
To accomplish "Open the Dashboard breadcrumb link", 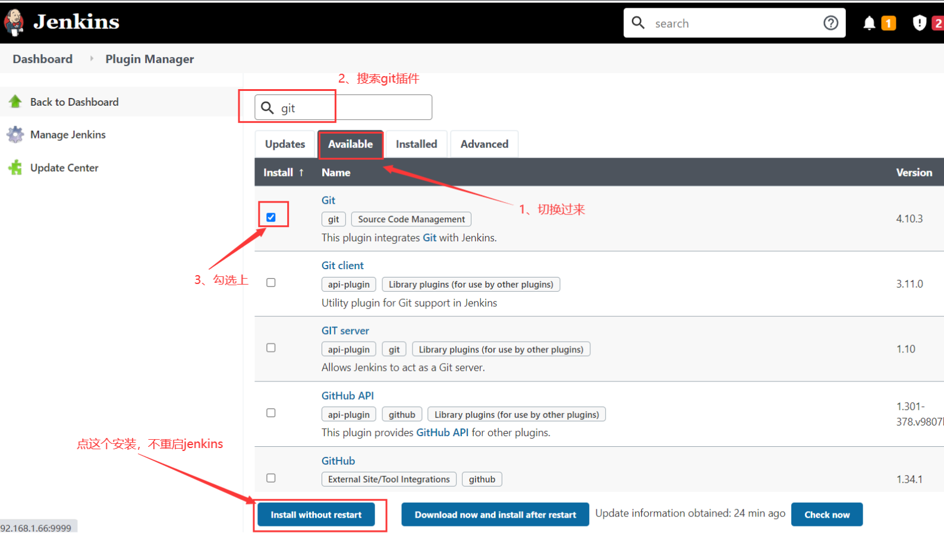I will [43, 59].
